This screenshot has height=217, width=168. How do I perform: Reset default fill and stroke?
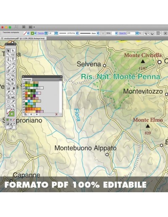[8, 115]
